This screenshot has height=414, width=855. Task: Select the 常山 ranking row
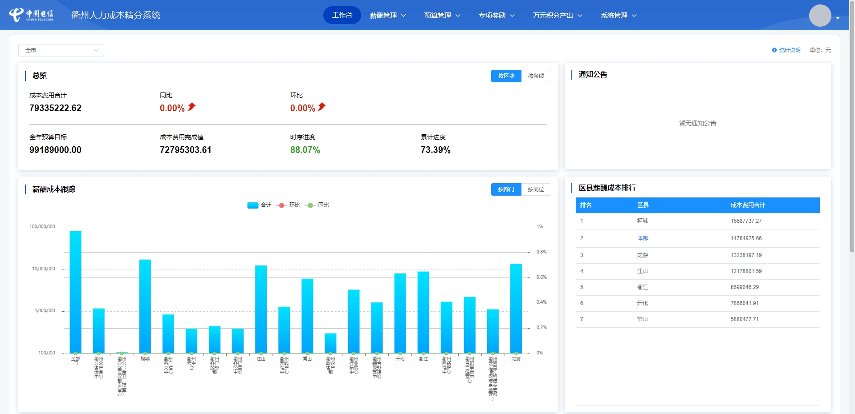click(698, 319)
